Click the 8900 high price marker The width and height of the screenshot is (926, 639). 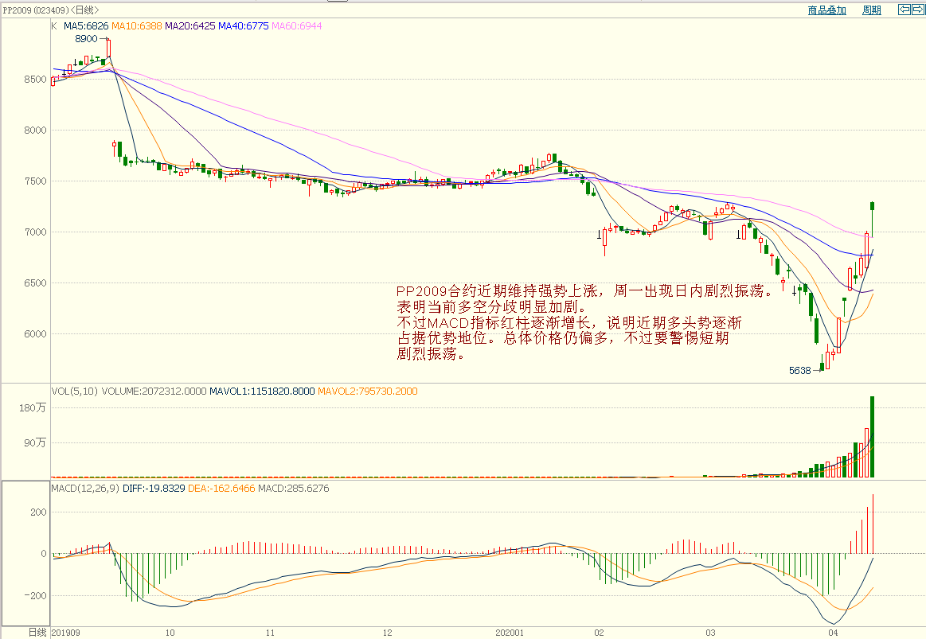click(x=86, y=38)
